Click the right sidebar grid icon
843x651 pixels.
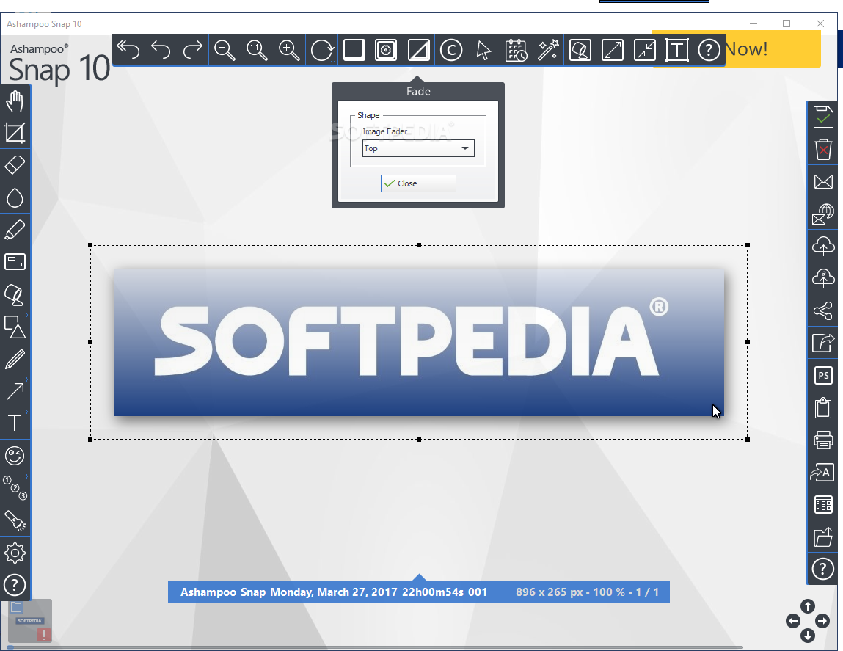(823, 504)
